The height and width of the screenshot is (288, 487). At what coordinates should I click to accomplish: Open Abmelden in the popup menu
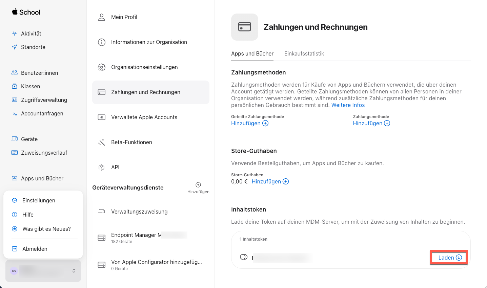pos(35,249)
